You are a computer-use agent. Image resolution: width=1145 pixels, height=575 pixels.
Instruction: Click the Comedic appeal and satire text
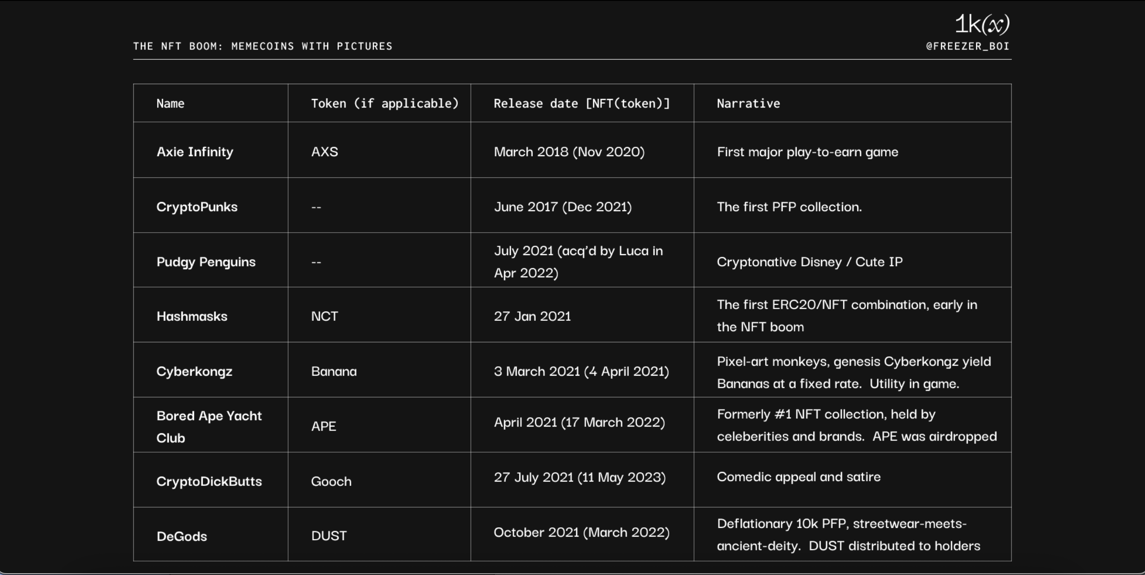pos(798,477)
